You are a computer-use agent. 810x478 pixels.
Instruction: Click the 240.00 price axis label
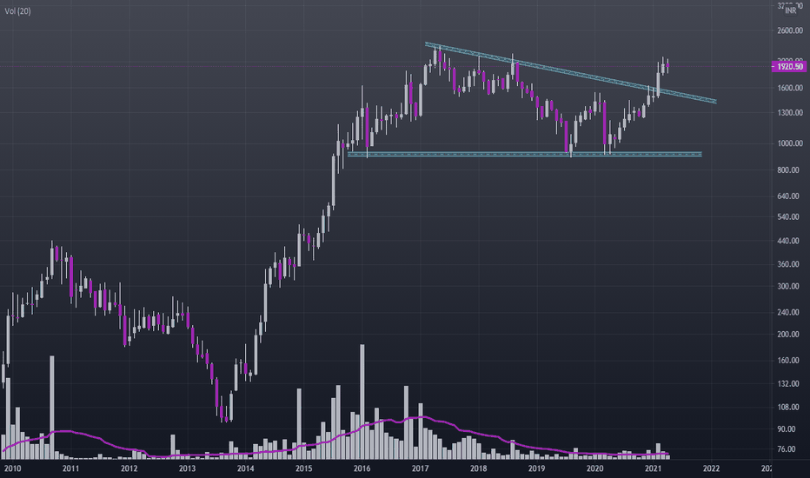point(788,312)
